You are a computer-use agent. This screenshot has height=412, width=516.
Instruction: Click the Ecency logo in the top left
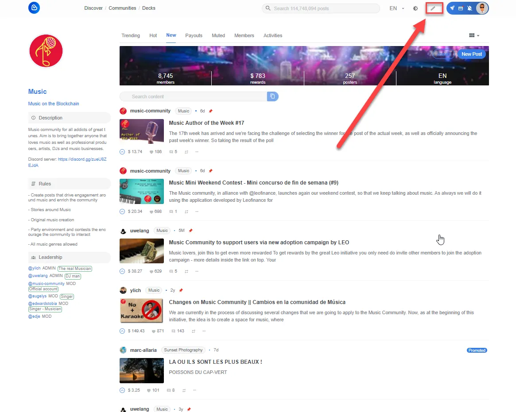pos(34,8)
